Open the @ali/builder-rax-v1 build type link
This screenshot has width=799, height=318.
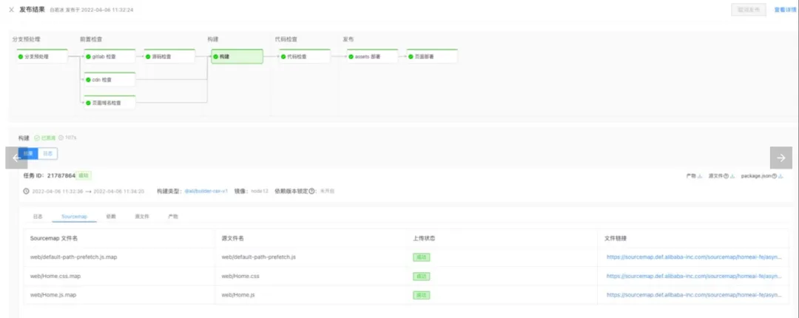click(206, 192)
